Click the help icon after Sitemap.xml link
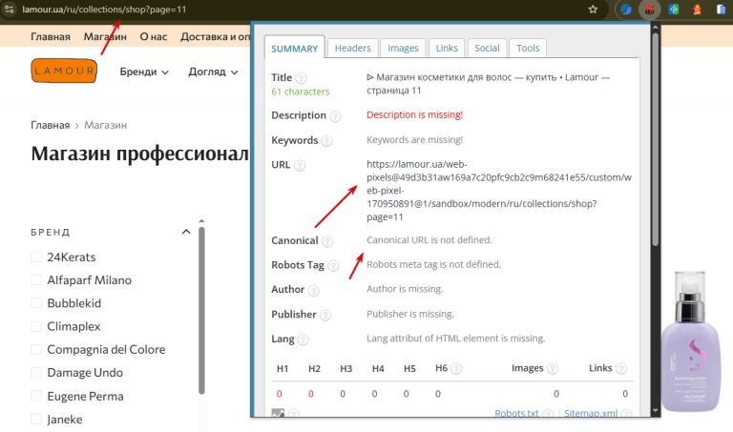 (x=626, y=414)
